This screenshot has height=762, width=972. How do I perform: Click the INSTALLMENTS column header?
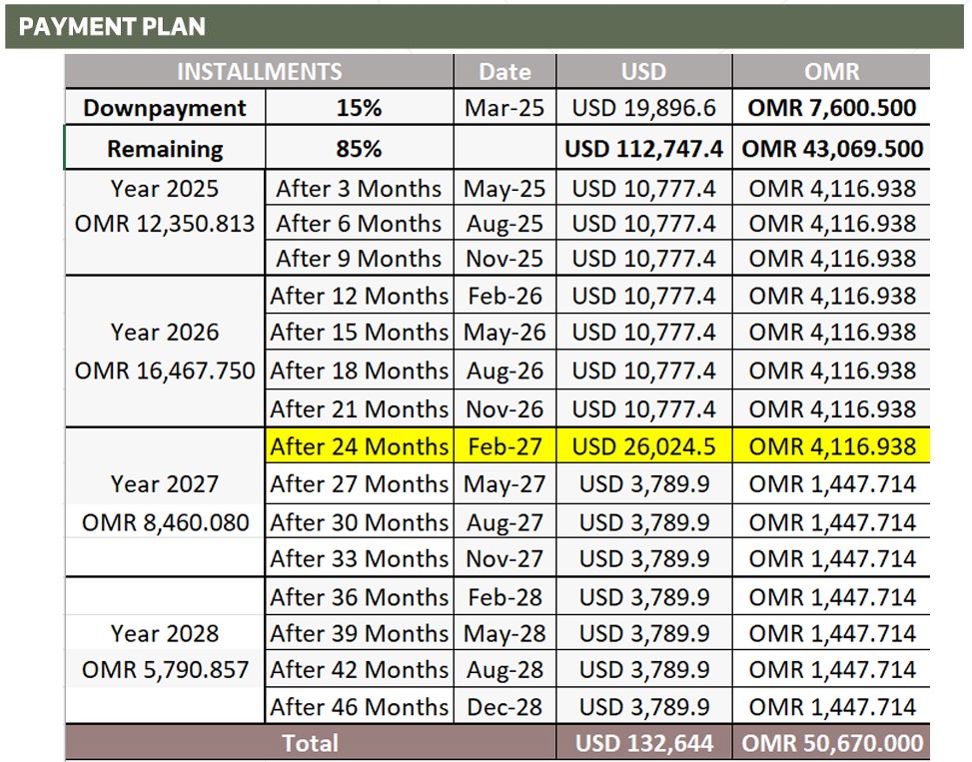pyautogui.click(x=259, y=71)
